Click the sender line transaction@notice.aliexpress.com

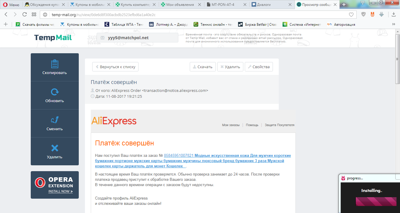152,90
